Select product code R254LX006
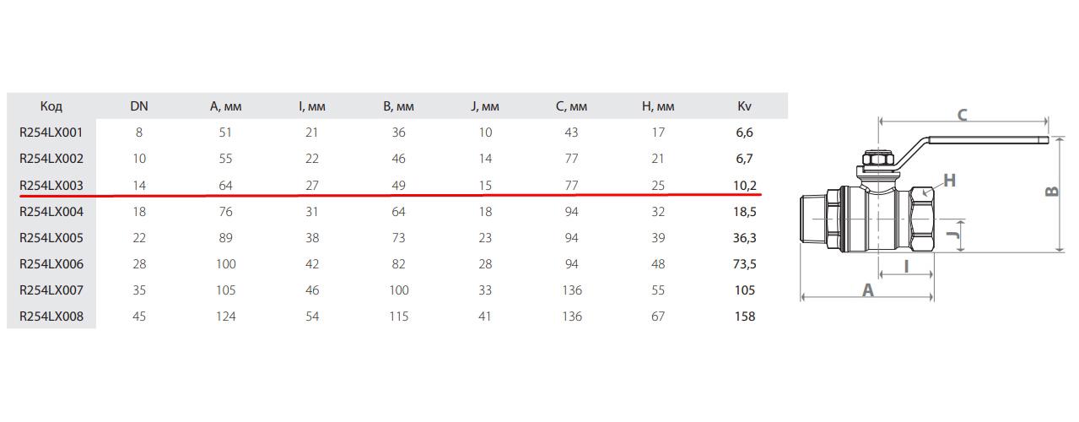Image resolution: width=1079 pixels, height=422 pixels. [51, 264]
